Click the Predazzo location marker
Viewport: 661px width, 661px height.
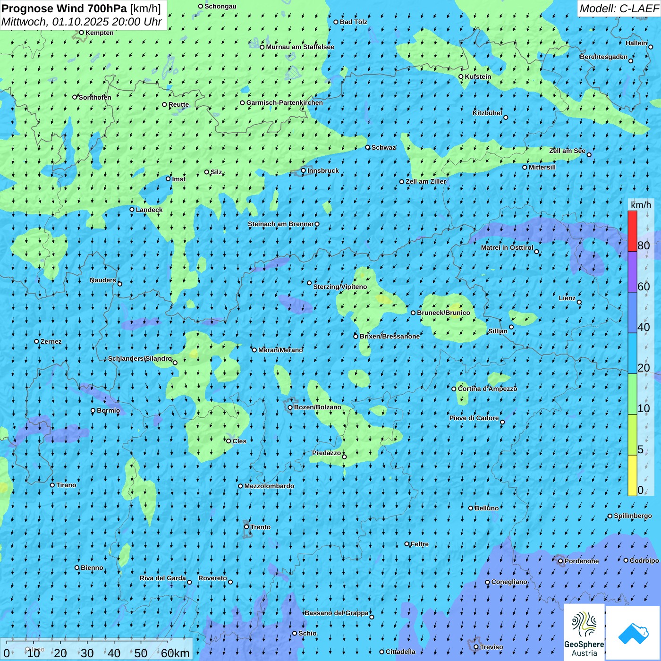(344, 457)
